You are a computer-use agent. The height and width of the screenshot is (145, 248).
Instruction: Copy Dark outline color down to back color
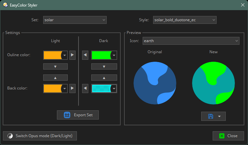104,67
